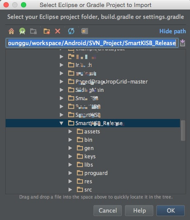Expand the gen folder
This screenshot has height=220, width=190.
[70, 148]
